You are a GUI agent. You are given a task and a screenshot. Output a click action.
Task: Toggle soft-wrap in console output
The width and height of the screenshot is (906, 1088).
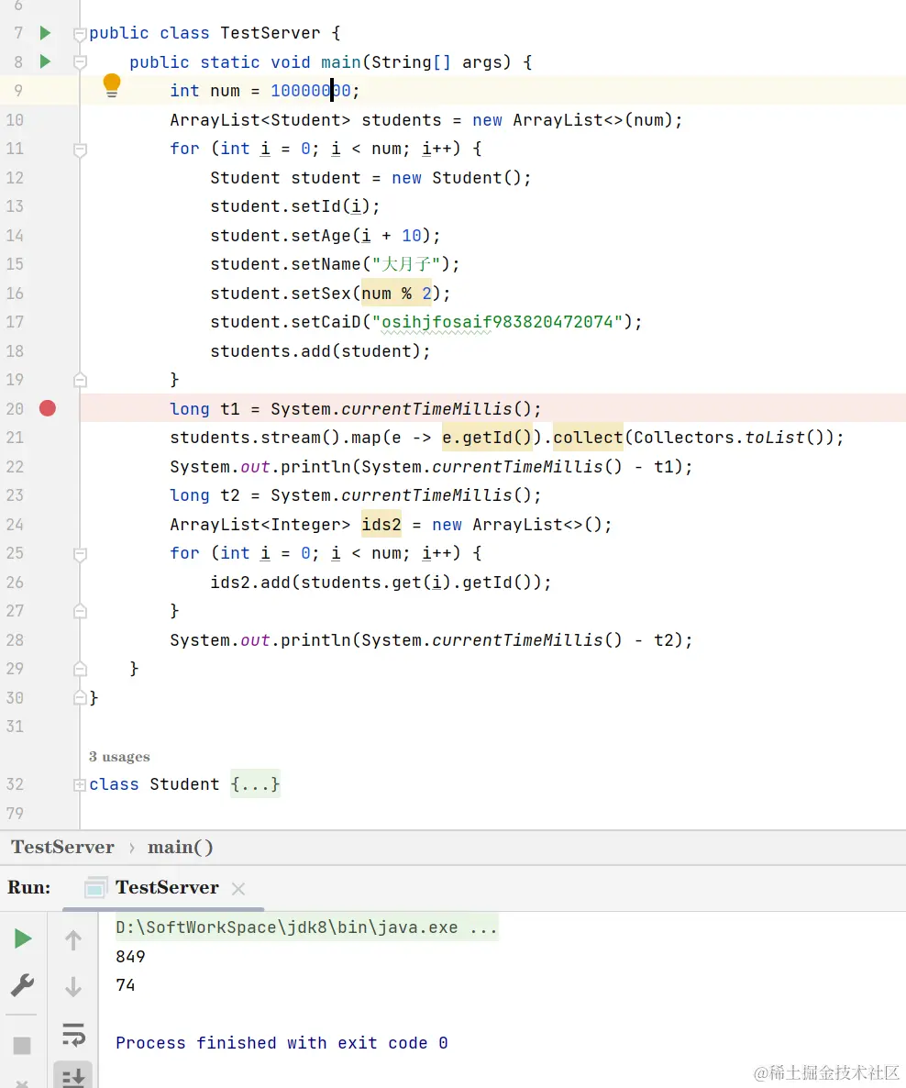(73, 1034)
